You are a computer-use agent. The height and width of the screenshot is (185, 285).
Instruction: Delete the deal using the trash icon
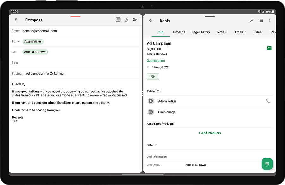[261, 21]
